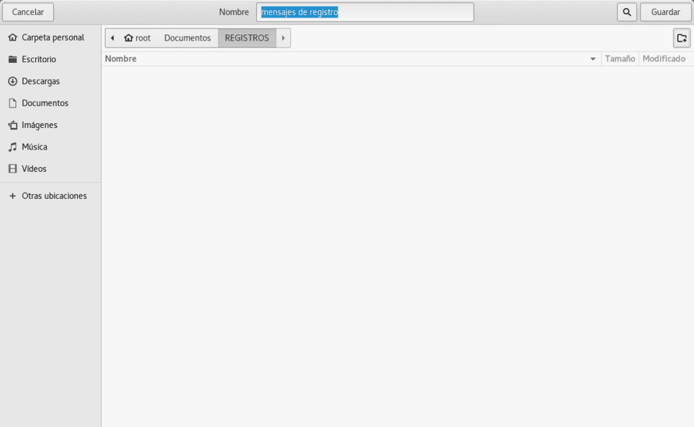Sort files by the Modificado column
Viewport: 694px width, 427px height.
tap(664, 59)
